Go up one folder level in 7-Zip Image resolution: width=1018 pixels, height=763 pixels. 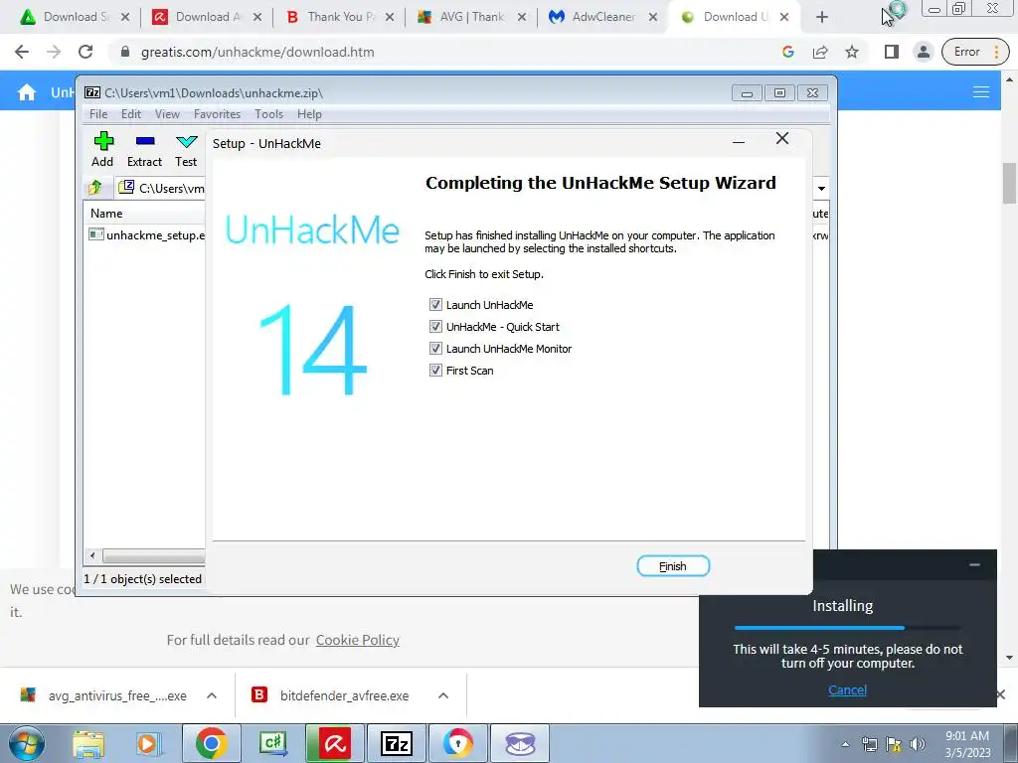[95, 188]
